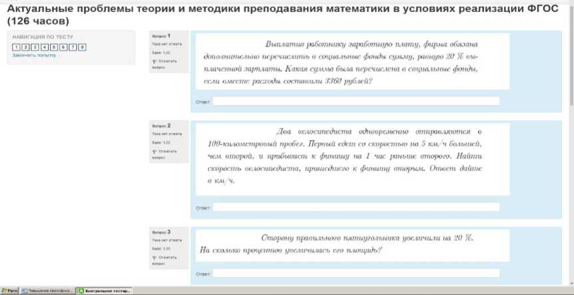The image size is (574, 295).
Task: Click the question 3 text about пятиугольника
Action: click(x=336, y=245)
